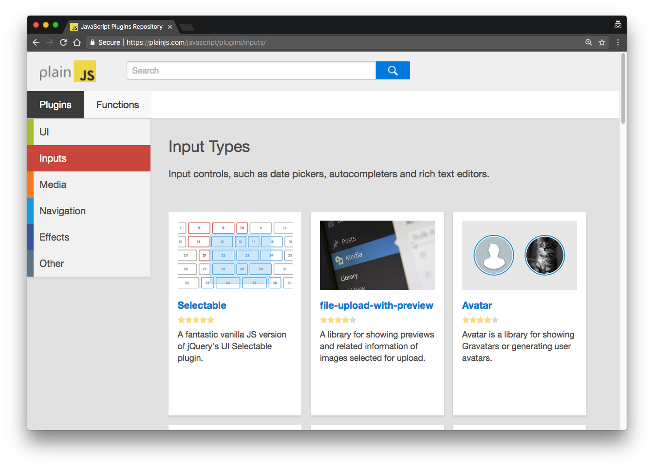Image resolution: width=654 pixels, height=469 pixels.
Task: Go to browser home page icon
Action: click(x=77, y=42)
